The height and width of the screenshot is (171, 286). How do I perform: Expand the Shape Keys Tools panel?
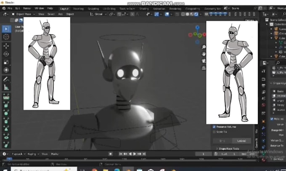pos(229,149)
